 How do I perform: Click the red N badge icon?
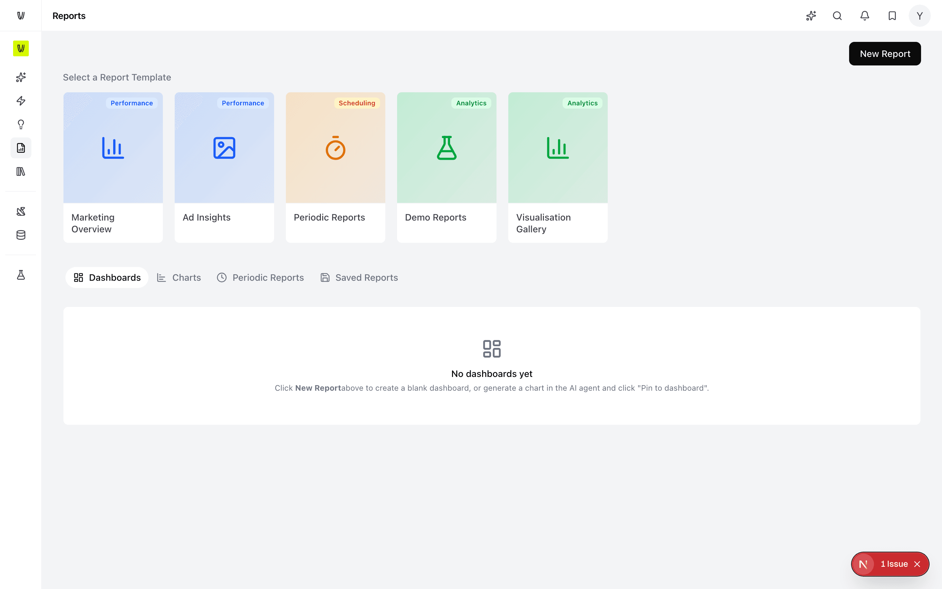tap(863, 564)
